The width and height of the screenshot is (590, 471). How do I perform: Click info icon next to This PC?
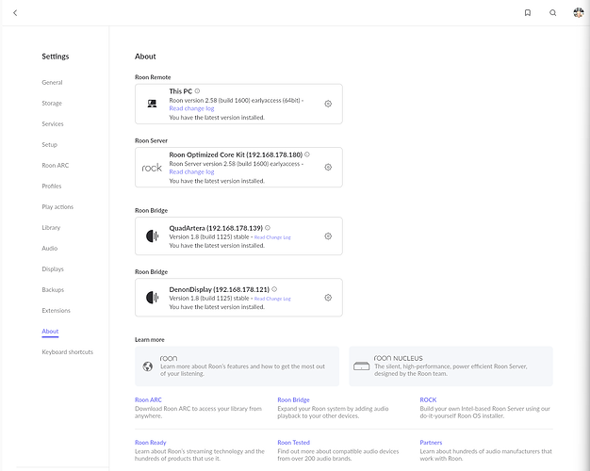(197, 91)
